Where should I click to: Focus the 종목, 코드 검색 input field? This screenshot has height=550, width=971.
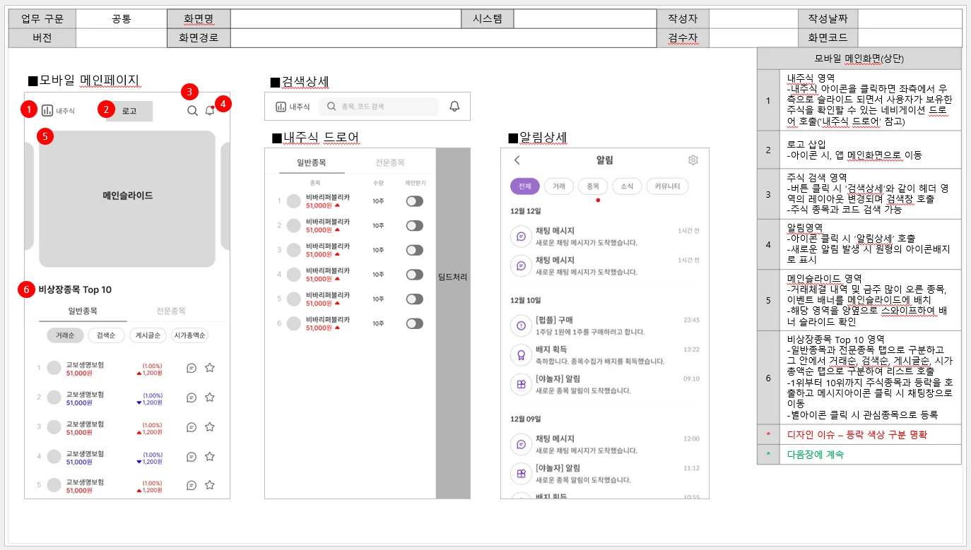point(379,107)
